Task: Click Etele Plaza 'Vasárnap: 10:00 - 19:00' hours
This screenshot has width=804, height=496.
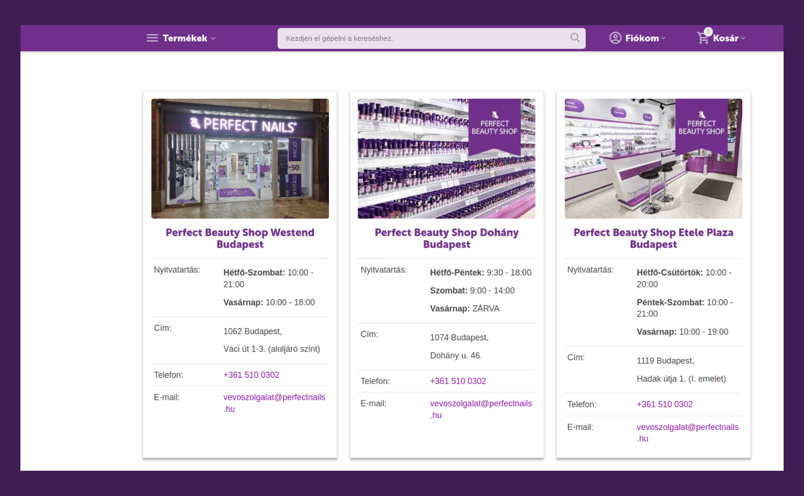Action: point(683,332)
